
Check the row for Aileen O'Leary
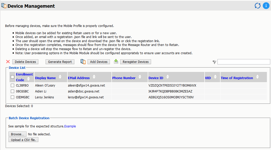pos(12,85)
